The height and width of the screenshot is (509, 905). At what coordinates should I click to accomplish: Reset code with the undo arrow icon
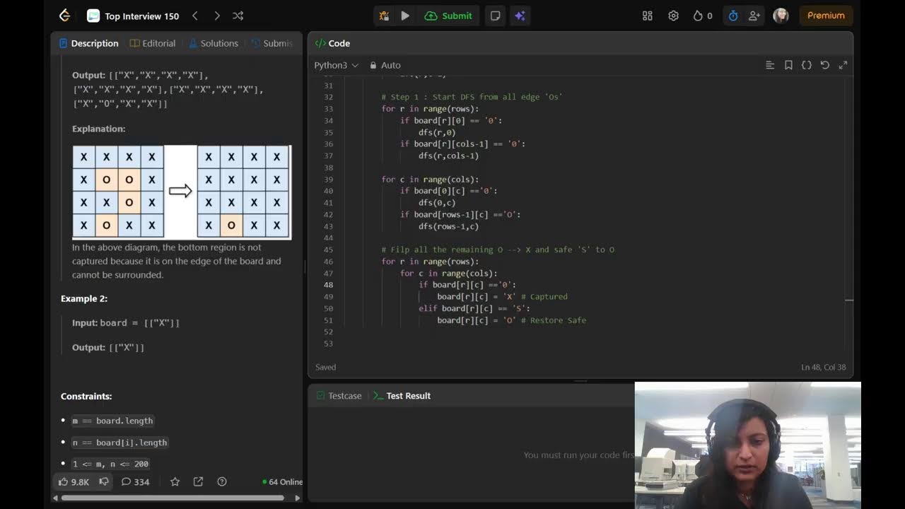tap(824, 65)
